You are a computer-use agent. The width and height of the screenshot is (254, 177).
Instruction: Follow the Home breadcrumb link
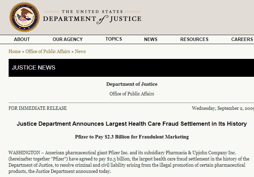point(14,51)
